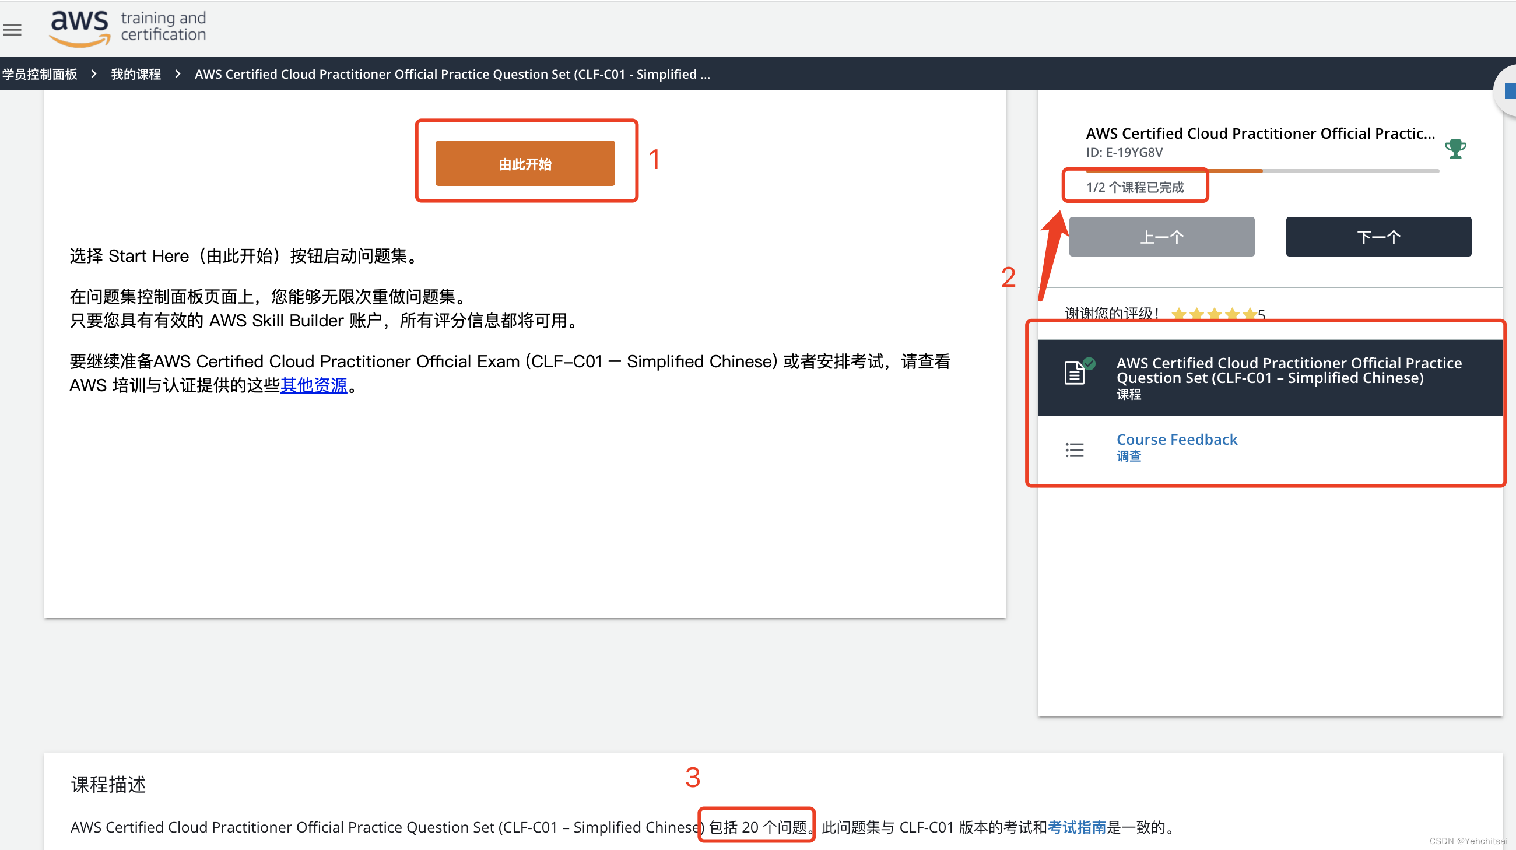Click the 由此开始 start button

[525, 164]
